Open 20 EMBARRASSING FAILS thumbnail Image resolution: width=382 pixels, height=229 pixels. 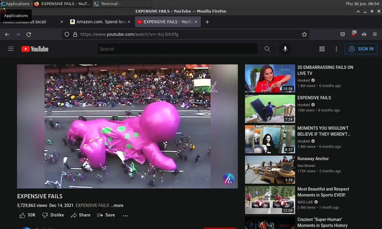pyautogui.click(x=270, y=78)
